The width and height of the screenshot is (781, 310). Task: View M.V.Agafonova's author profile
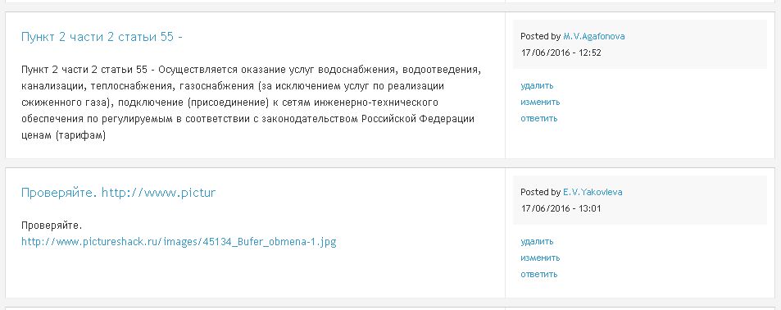point(593,36)
